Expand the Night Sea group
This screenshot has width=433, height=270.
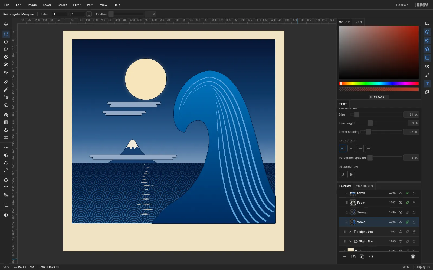tap(350, 232)
